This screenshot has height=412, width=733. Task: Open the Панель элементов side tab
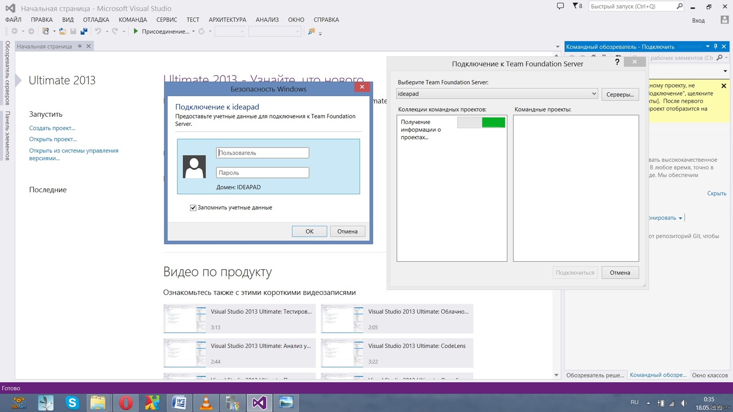click(x=7, y=136)
